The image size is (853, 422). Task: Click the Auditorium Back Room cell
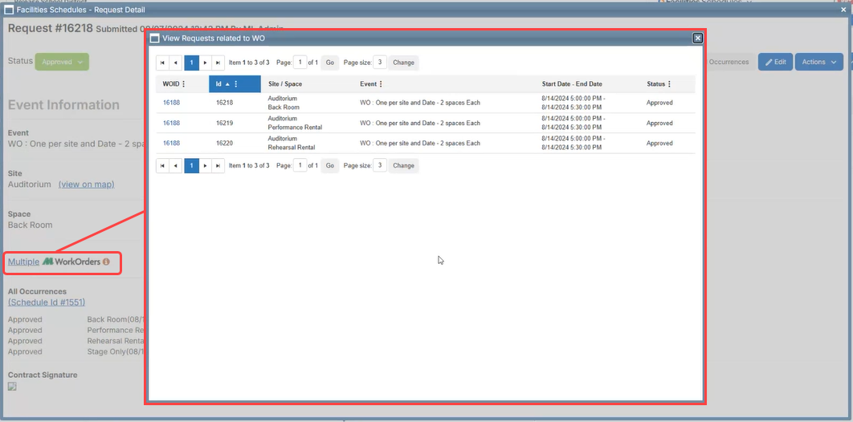284,103
